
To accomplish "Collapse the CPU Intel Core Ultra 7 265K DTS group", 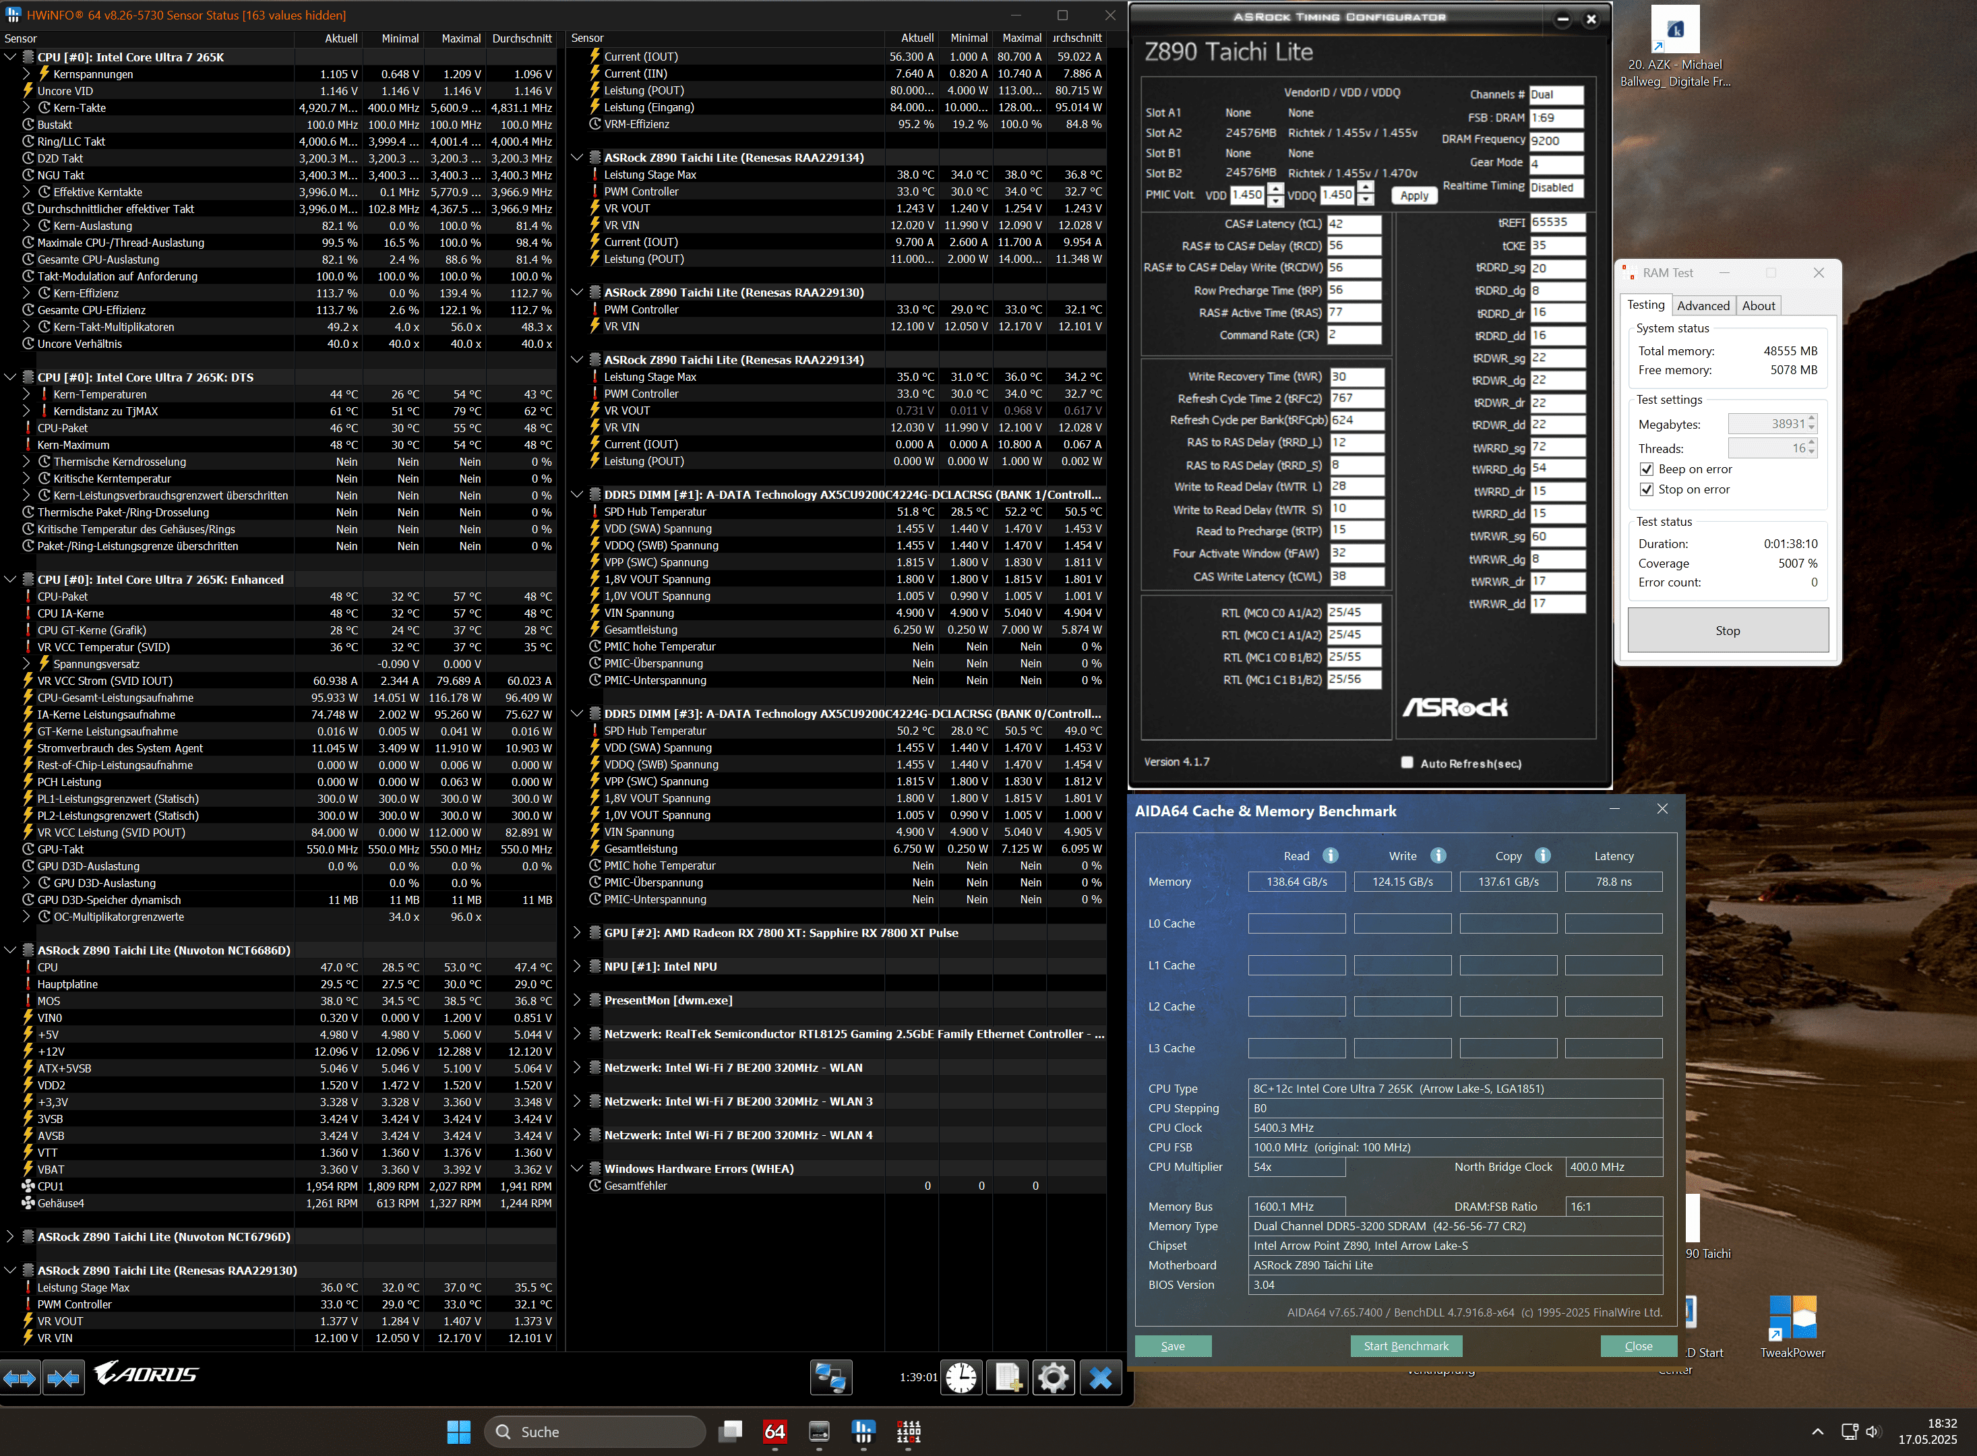I will pos(11,377).
